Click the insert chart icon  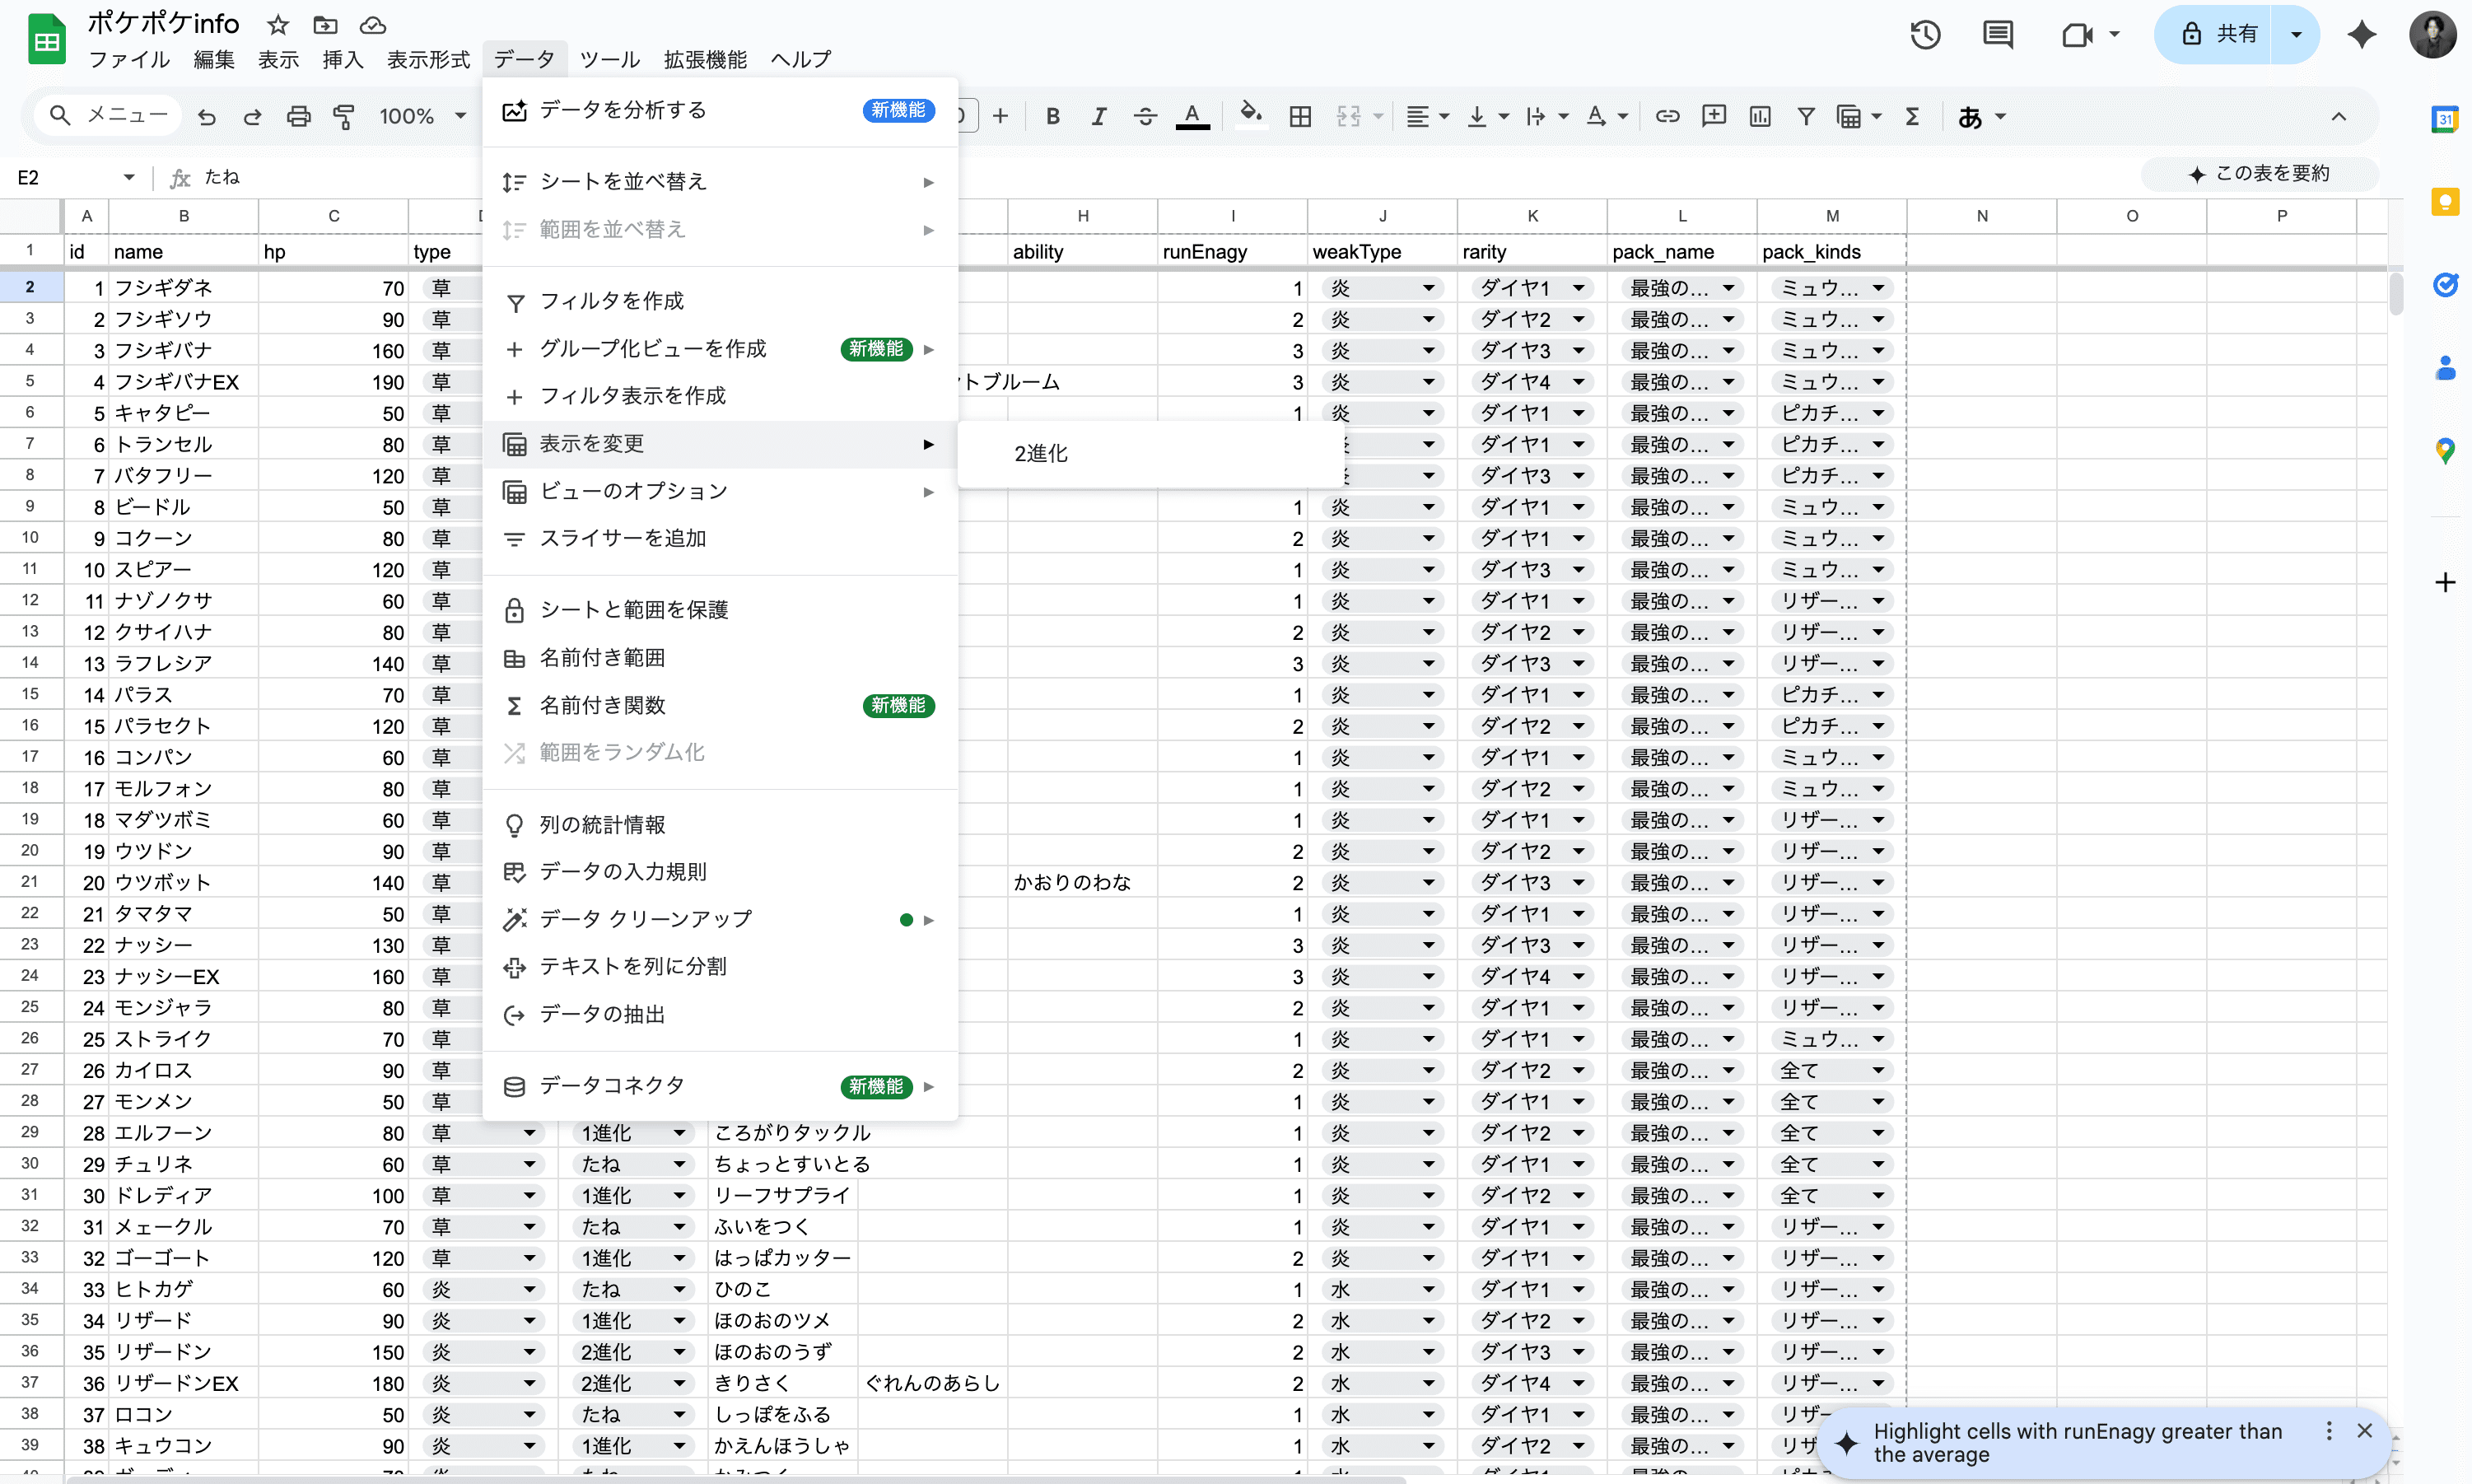(x=1761, y=117)
